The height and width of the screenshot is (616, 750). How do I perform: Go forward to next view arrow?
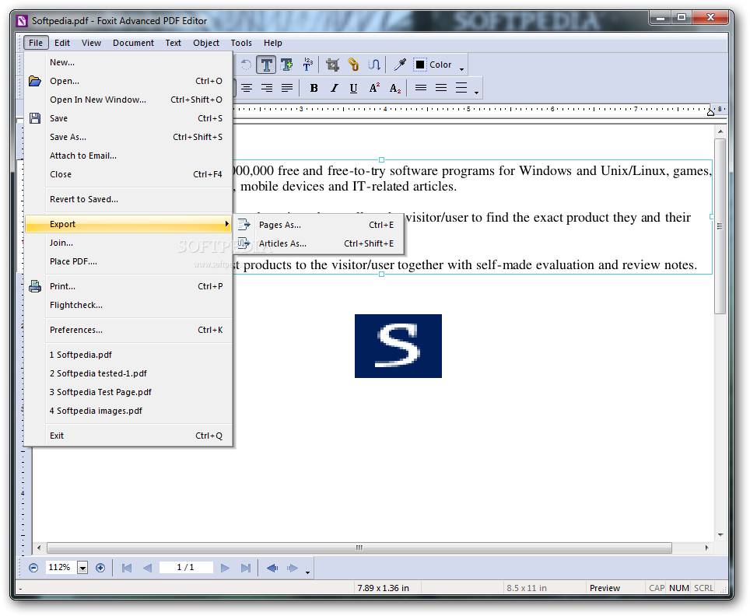click(293, 568)
